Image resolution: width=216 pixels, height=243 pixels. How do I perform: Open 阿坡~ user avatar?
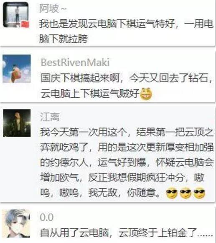click(x=16, y=15)
